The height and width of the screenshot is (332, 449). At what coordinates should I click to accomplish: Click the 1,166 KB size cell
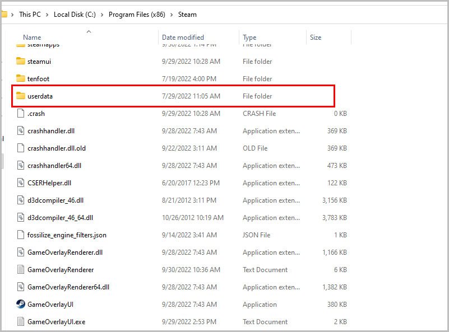point(335,252)
